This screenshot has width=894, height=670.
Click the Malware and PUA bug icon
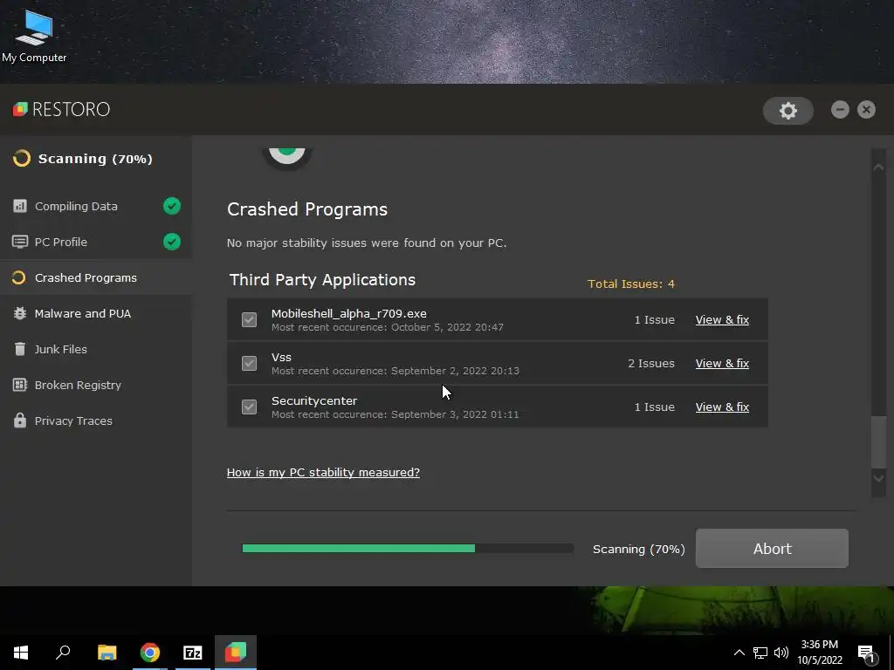20,313
